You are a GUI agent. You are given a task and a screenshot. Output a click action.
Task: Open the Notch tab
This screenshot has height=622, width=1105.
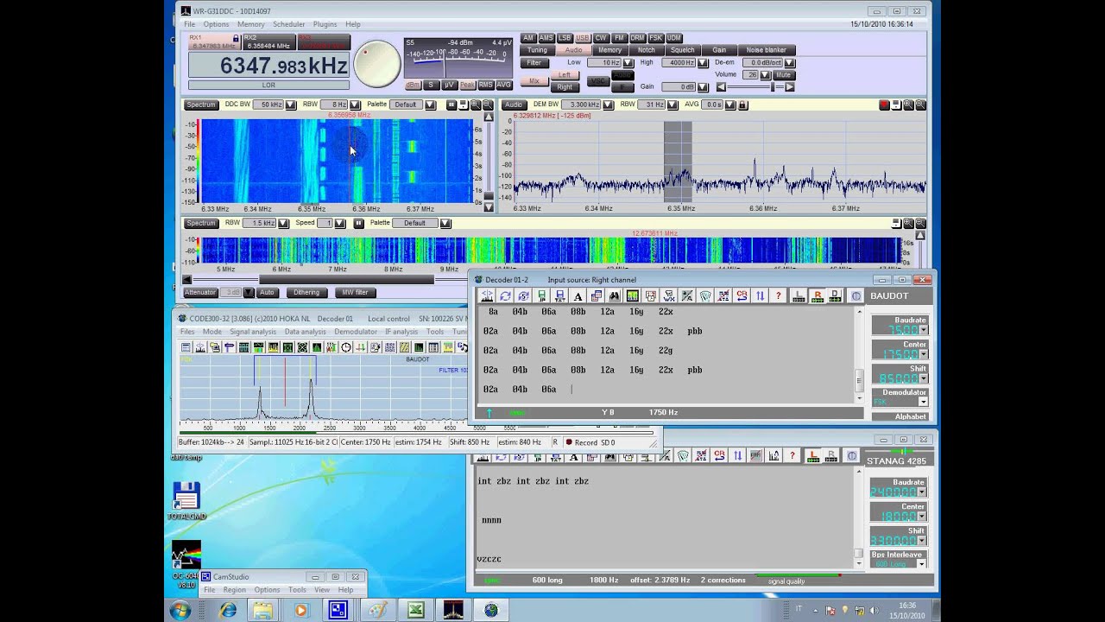pyautogui.click(x=647, y=50)
